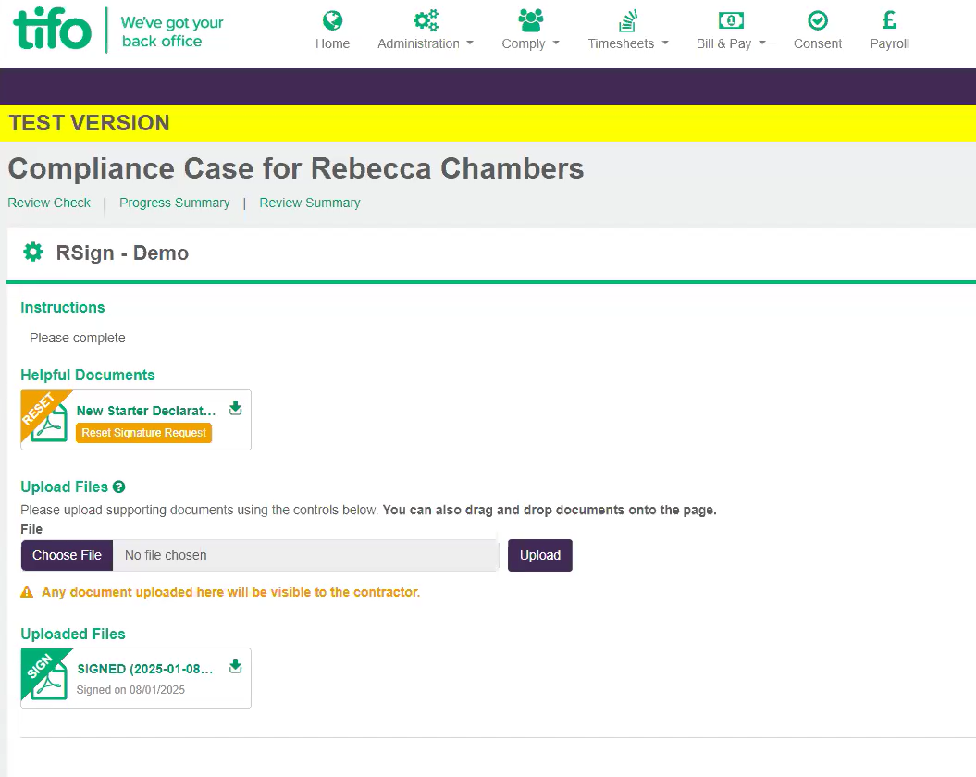Expand the Timesheets dropdown arrow
Image resolution: width=976 pixels, height=777 pixels.
(x=665, y=43)
